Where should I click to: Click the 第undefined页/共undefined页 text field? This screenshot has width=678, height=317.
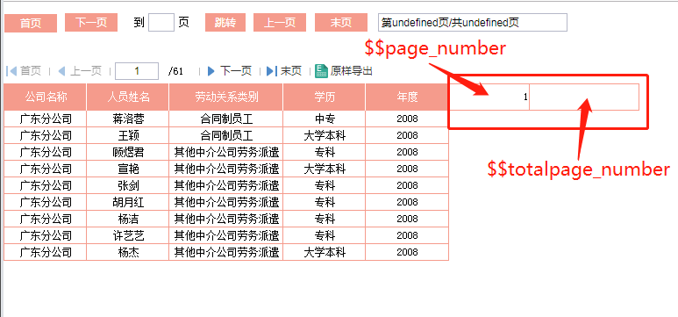[x=473, y=23]
